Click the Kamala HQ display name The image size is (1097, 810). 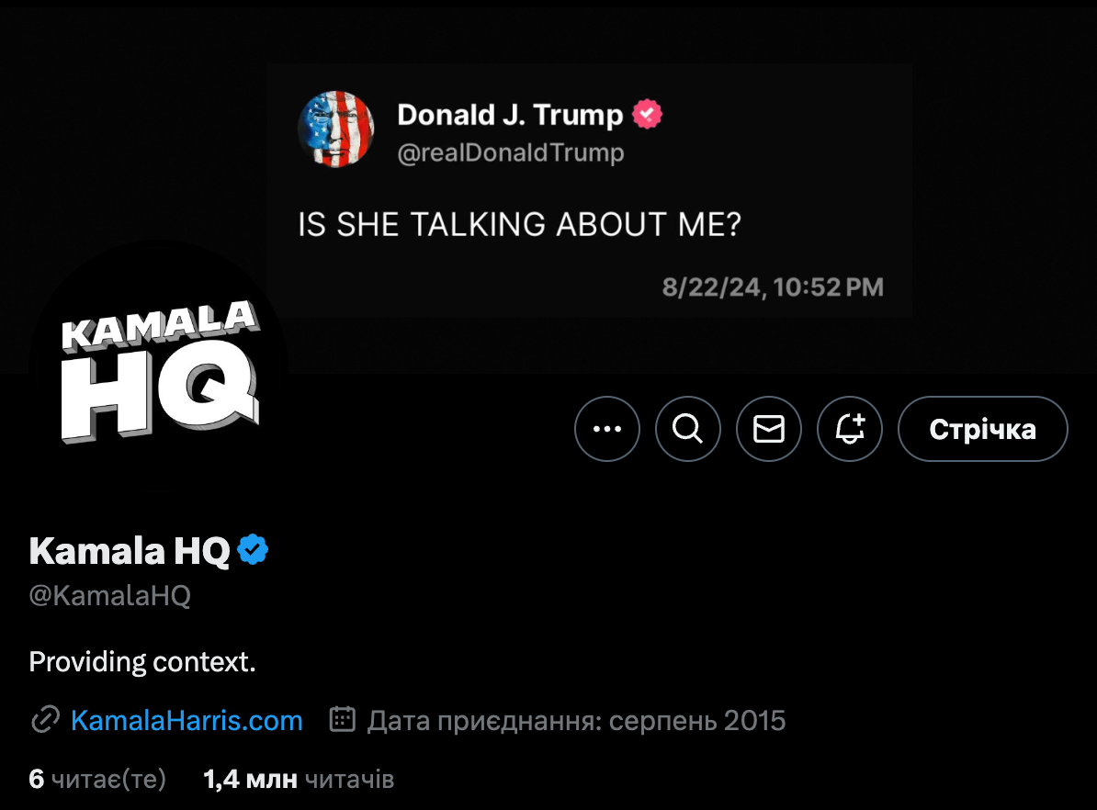coord(130,551)
